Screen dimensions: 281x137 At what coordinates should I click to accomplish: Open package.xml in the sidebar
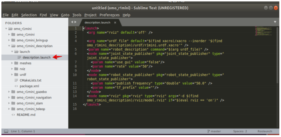tap(29, 86)
